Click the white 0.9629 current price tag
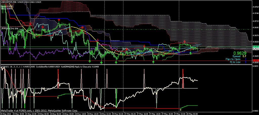Screen dimensions: 259x115 (256, 49)
